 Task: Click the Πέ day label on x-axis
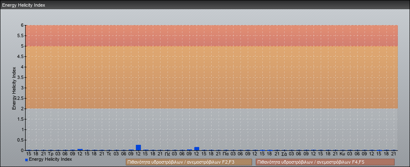167,154
